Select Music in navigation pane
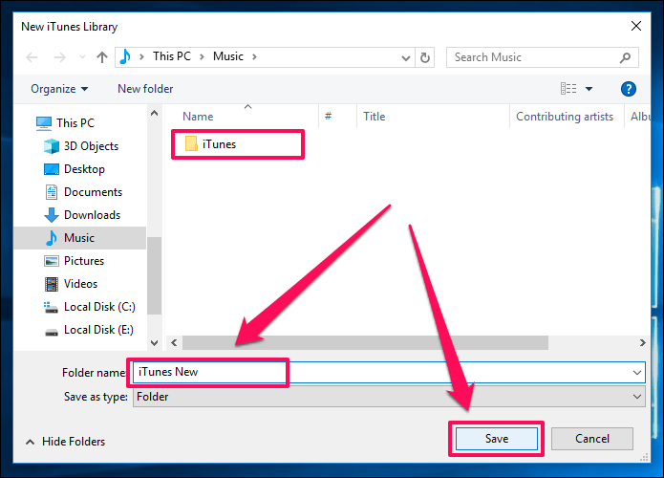 click(x=80, y=238)
